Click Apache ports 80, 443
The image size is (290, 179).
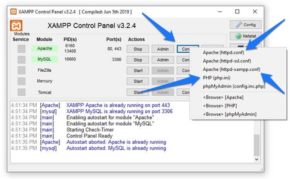tap(114, 49)
